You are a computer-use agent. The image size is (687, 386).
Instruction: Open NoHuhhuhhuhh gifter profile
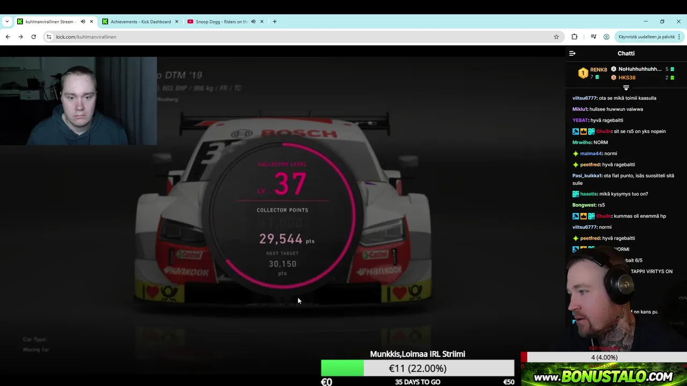[640, 69]
